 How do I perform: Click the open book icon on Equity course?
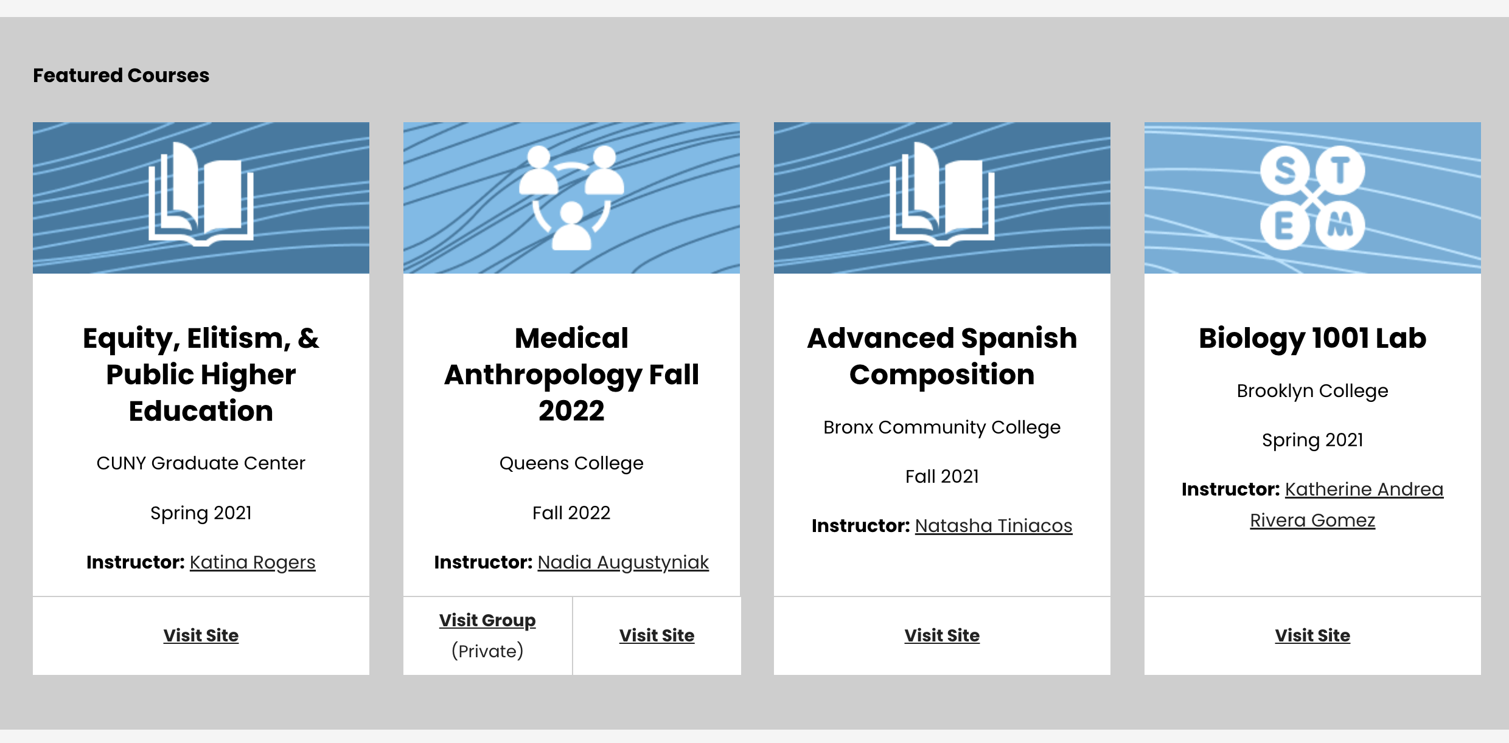[201, 194]
